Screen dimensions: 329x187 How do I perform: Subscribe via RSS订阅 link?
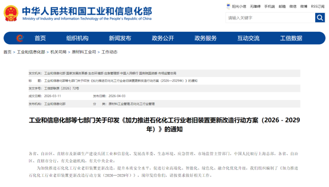pos(317,6)
